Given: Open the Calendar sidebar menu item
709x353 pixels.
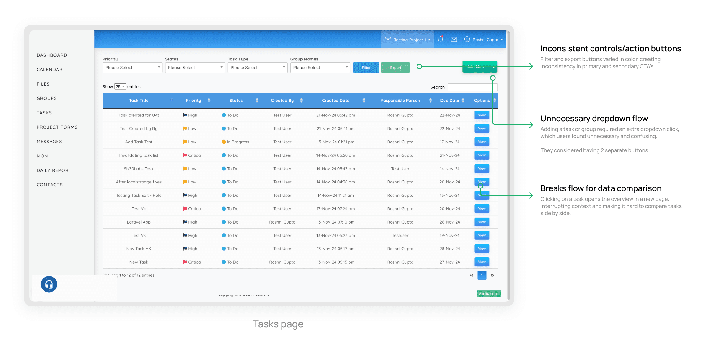Looking at the screenshot, I should point(50,70).
